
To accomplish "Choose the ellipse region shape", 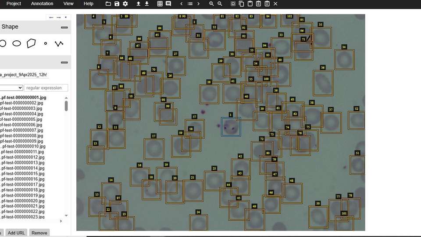I will 16,43.
